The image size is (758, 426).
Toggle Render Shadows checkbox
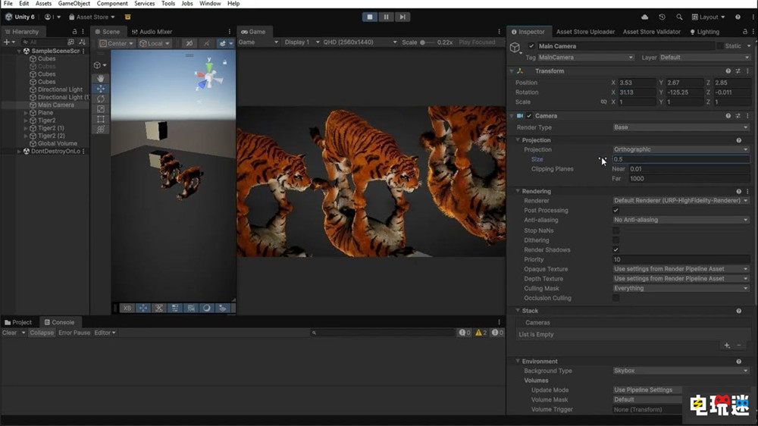[x=615, y=250]
